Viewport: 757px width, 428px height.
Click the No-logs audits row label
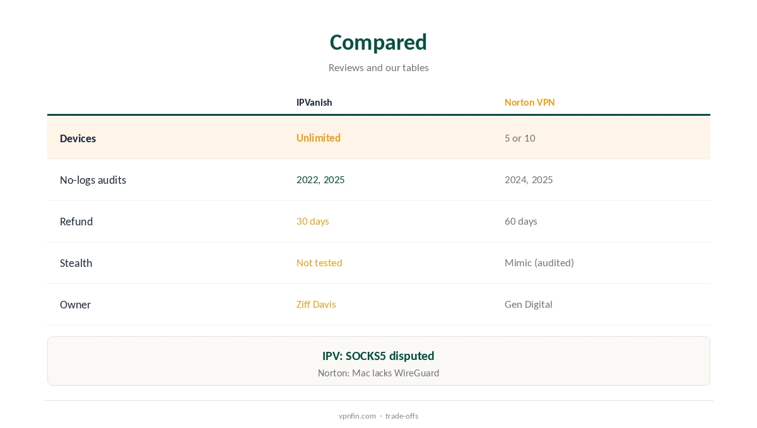93,180
